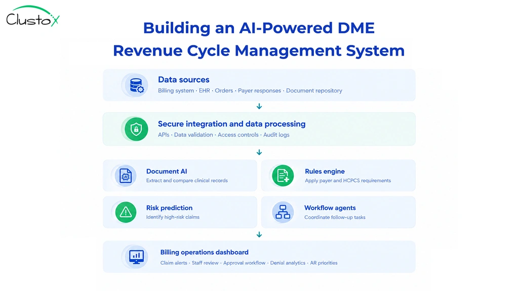Click "Billing system" under Data sources
The width and height of the screenshot is (518, 291).
[176, 90]
